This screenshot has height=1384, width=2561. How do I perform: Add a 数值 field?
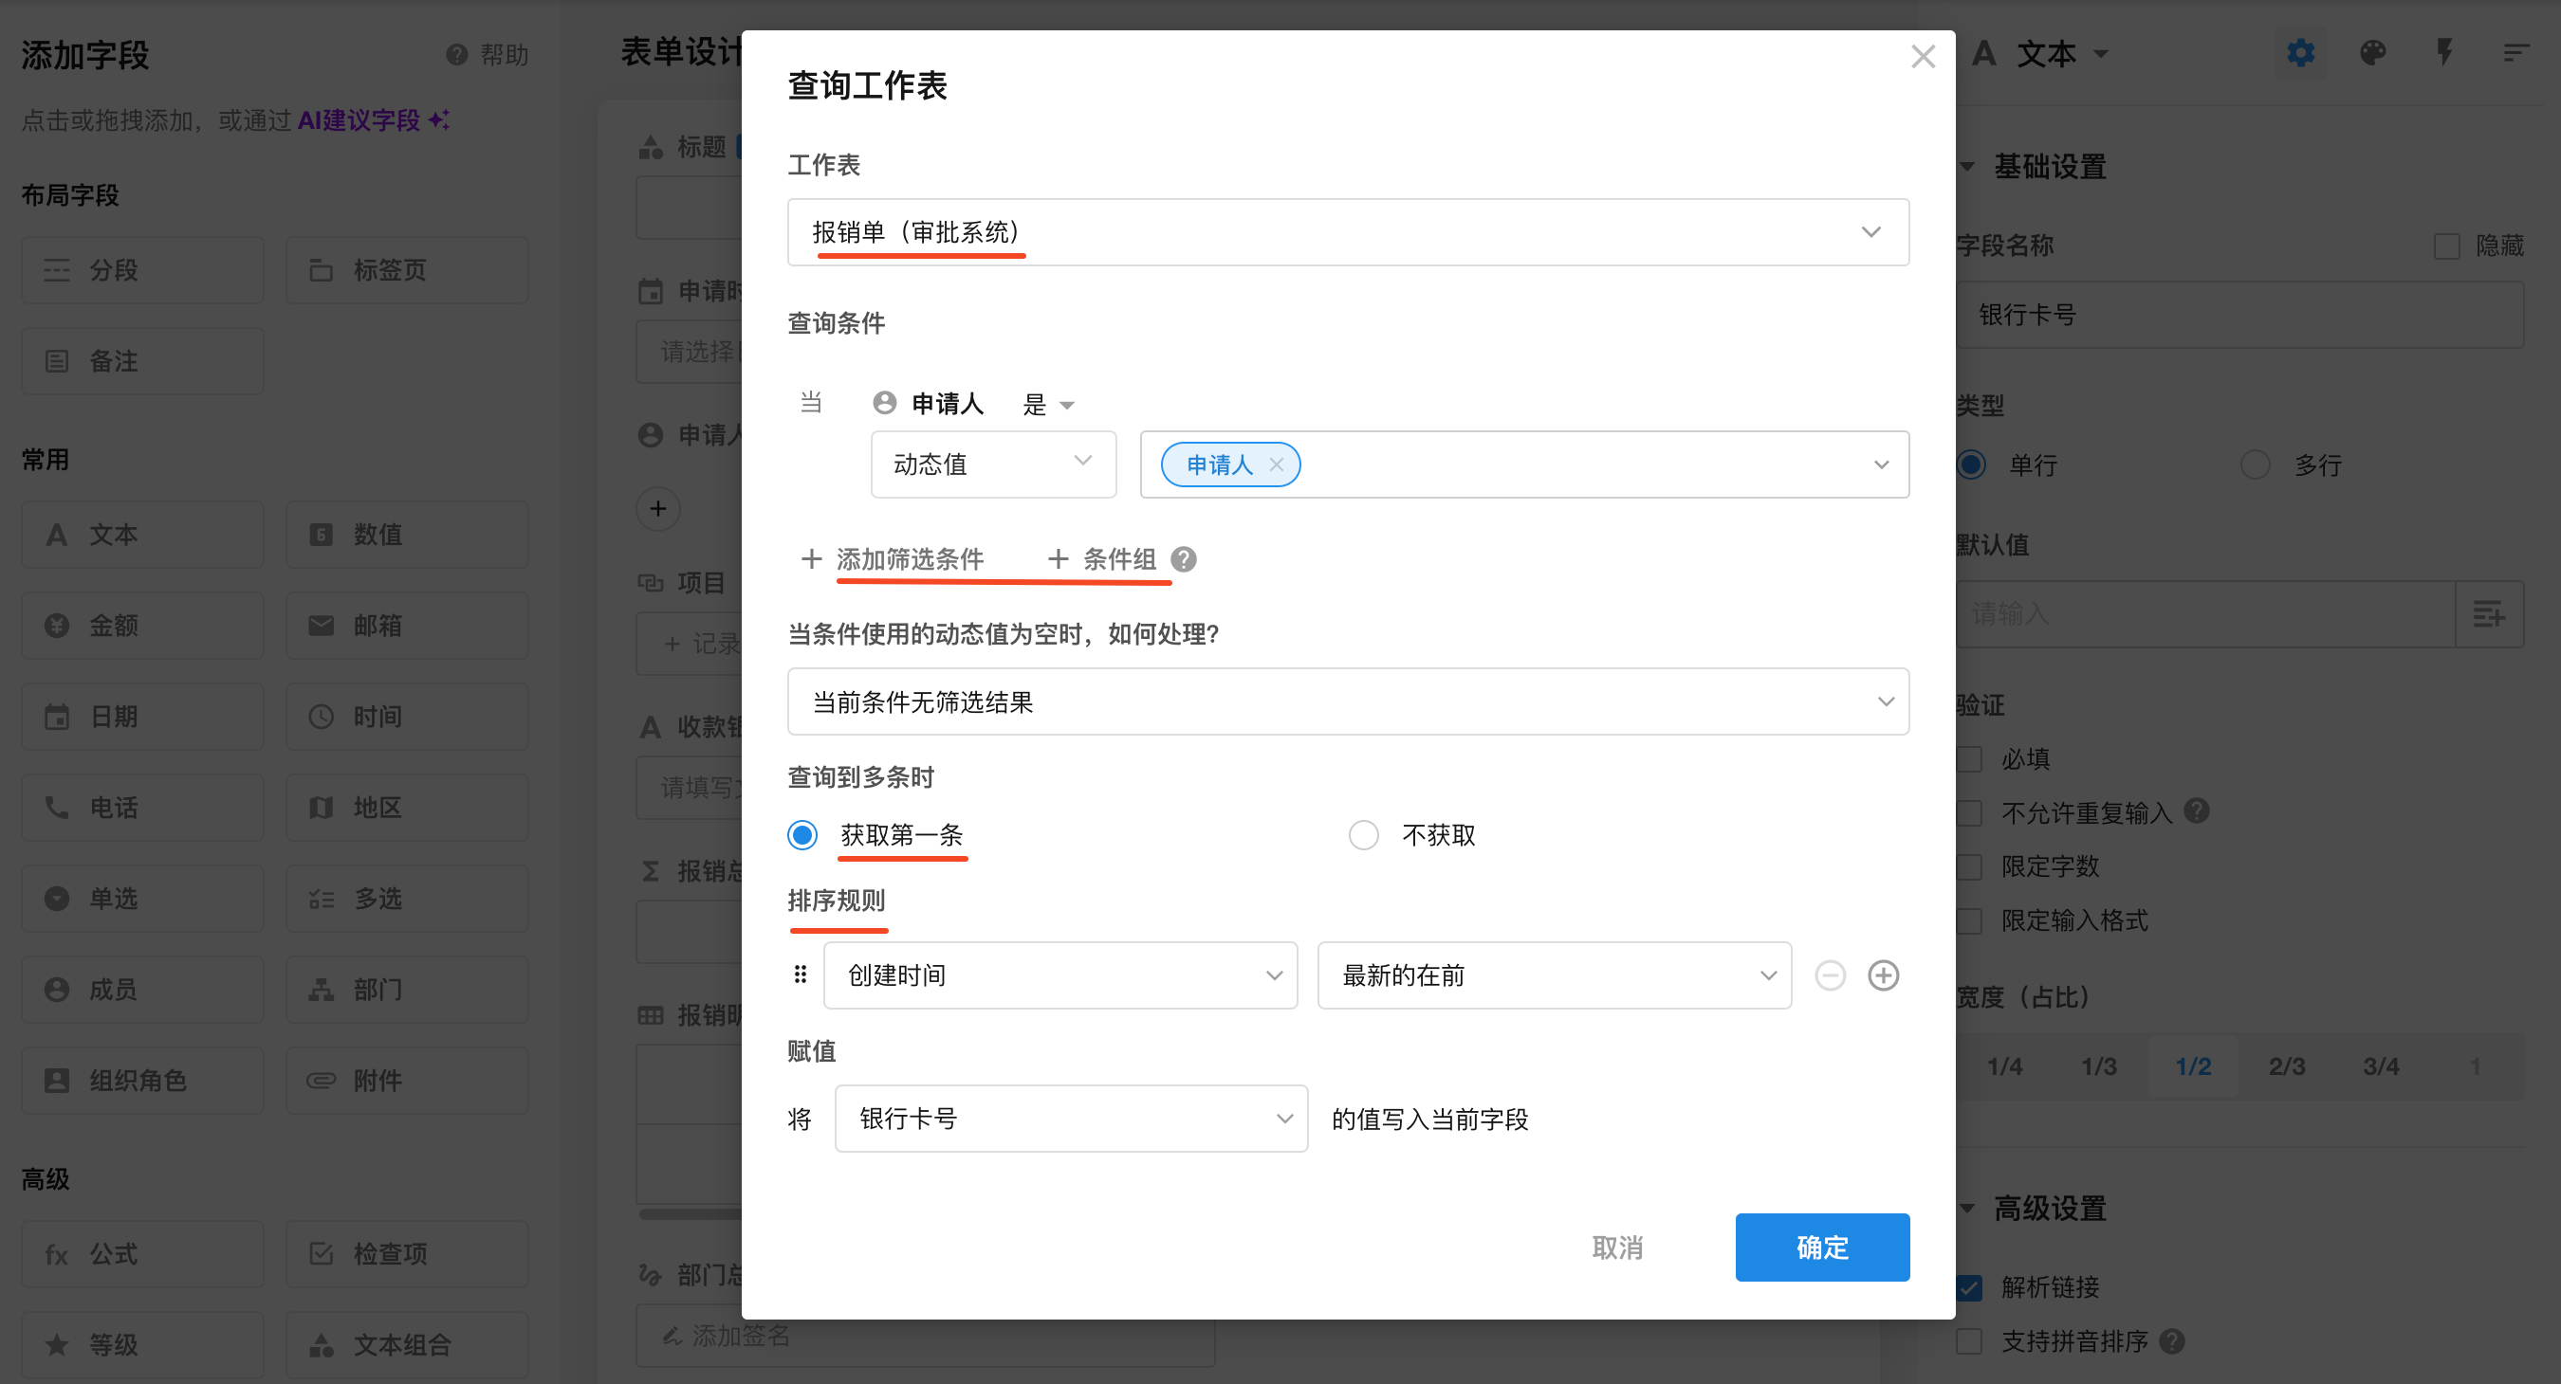point(407,535)
